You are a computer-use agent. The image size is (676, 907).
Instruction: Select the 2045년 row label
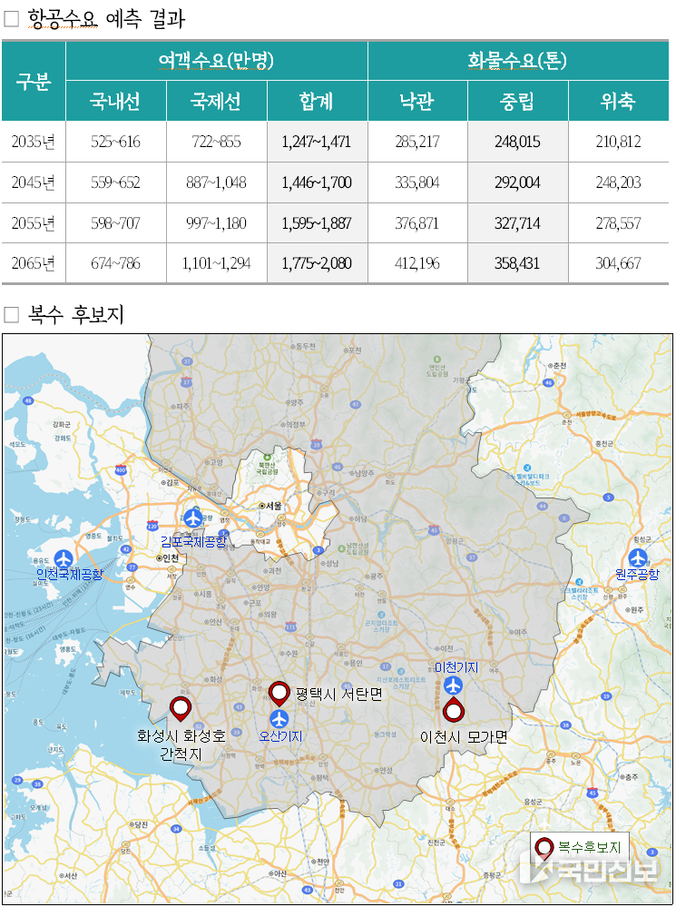coord(34,182)
